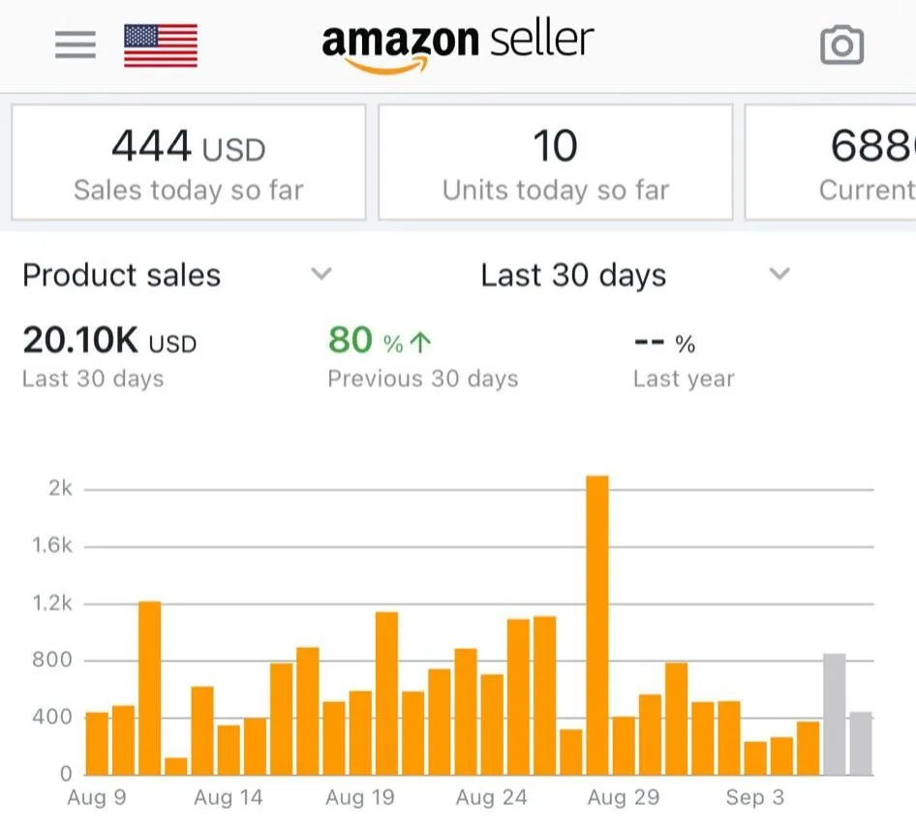Open the hamburger navigation menu
916x828 pixels.
(76, 45)
